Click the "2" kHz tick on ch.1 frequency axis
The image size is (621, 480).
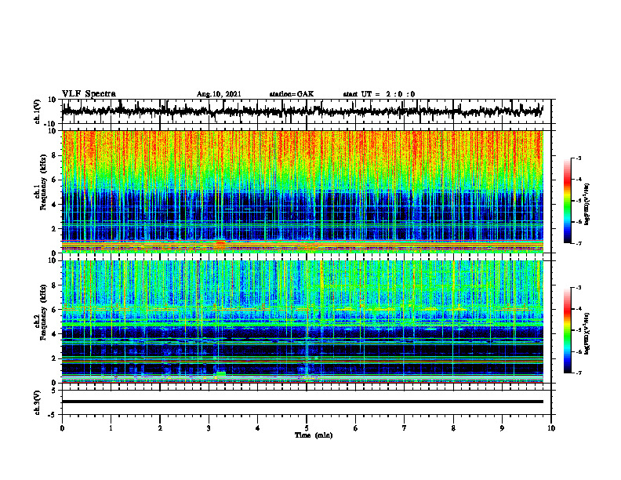click(55, 229)
